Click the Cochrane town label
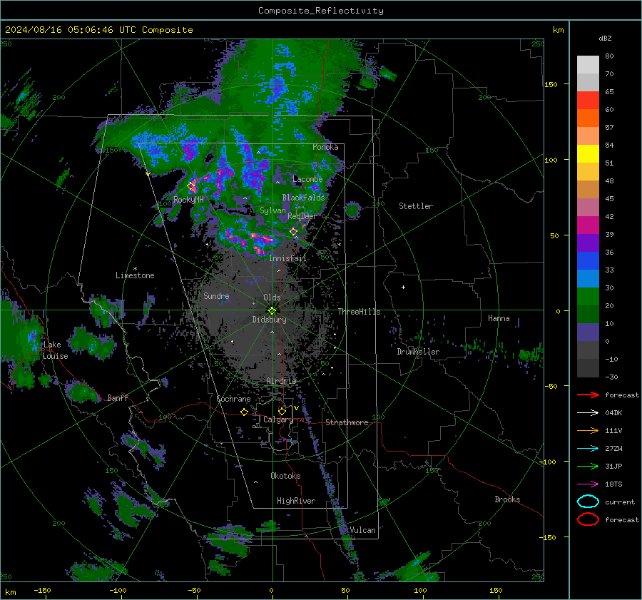 (233, 399)
